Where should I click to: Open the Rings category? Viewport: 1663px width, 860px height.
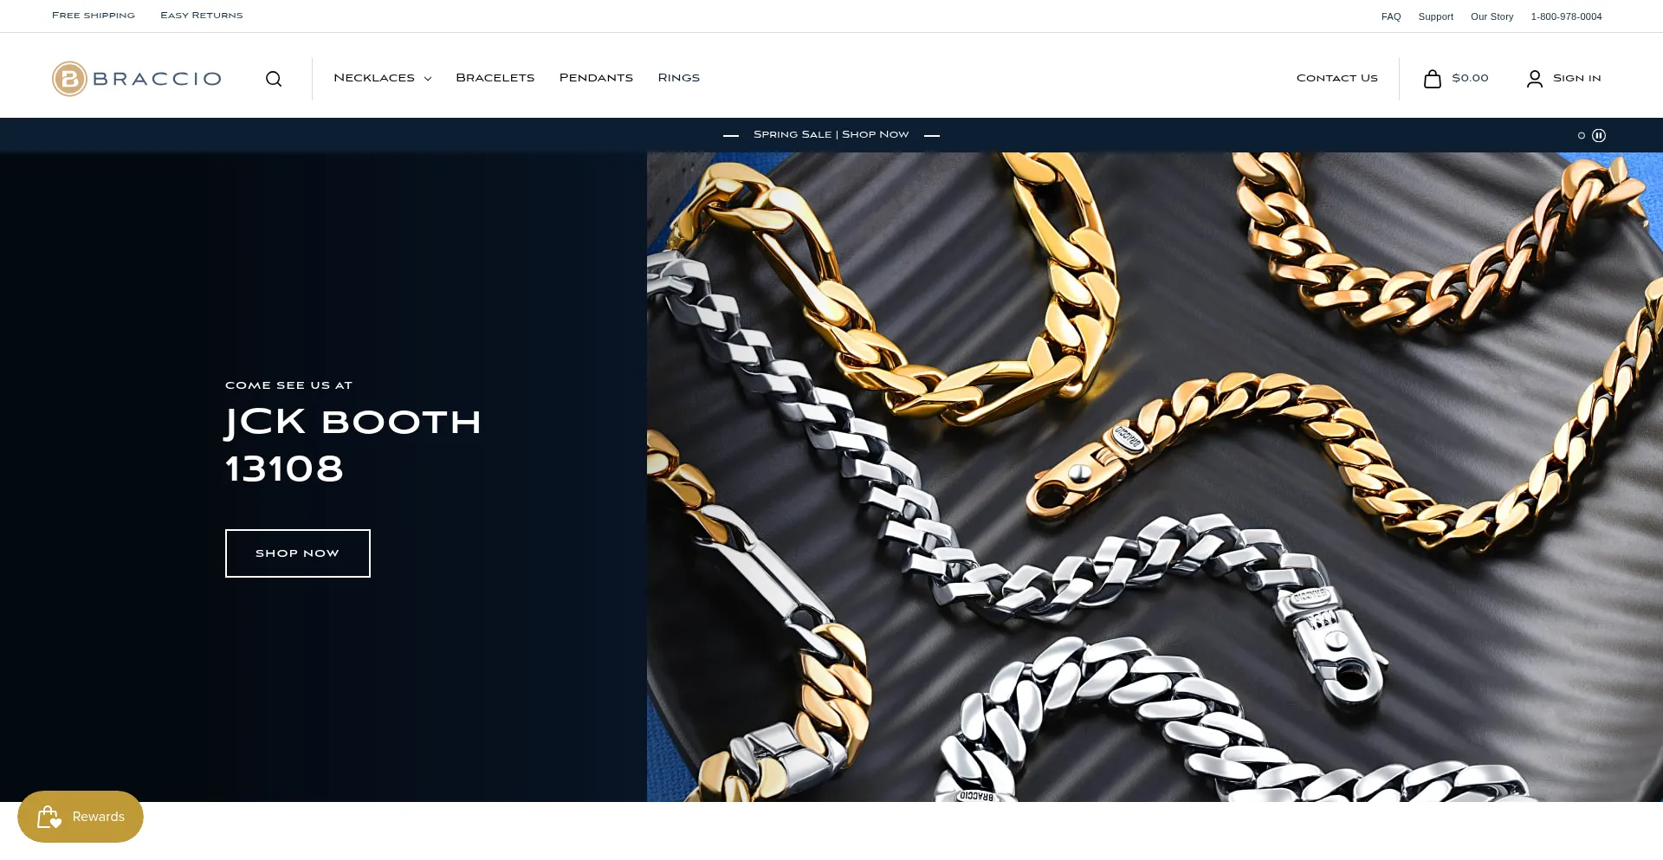(x=679, y=78)
